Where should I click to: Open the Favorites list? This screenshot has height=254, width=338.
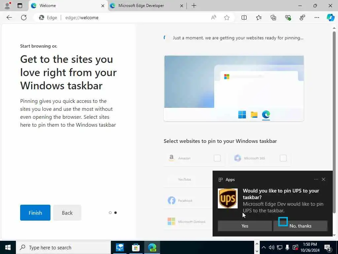coord(259,18)
